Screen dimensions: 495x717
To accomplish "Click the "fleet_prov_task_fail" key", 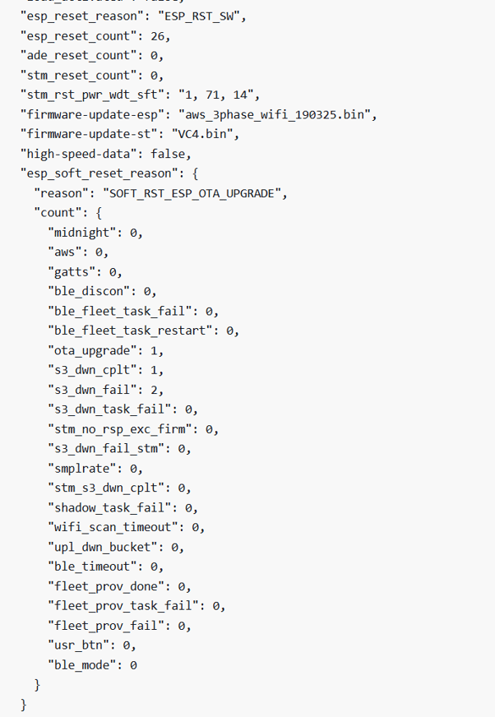I will click(x=123, y=606).
